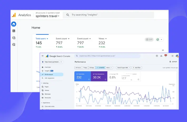The width and height of the screenshot is (187, 122).
Task: Enable the Average CTR checkbox
Action: [x=110, y=74]
